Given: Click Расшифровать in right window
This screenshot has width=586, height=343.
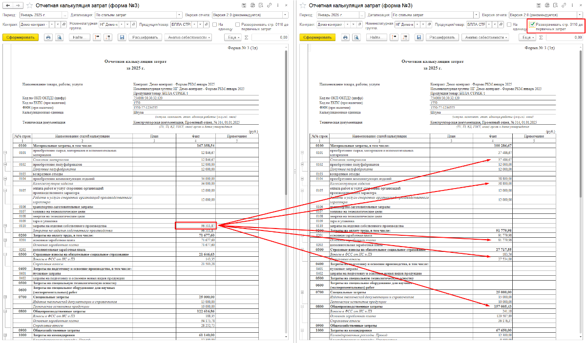Looking at the screenshot, I should coord(441,37).
